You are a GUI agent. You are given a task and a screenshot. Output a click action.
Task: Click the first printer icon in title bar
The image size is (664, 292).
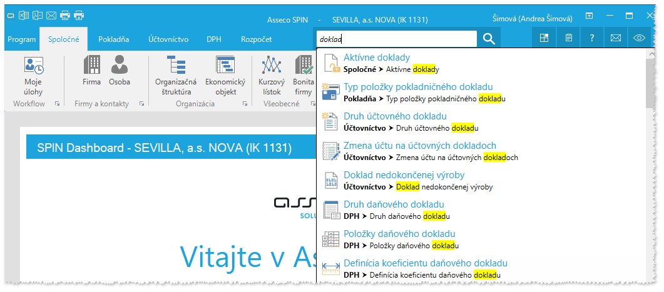[65, 16]
